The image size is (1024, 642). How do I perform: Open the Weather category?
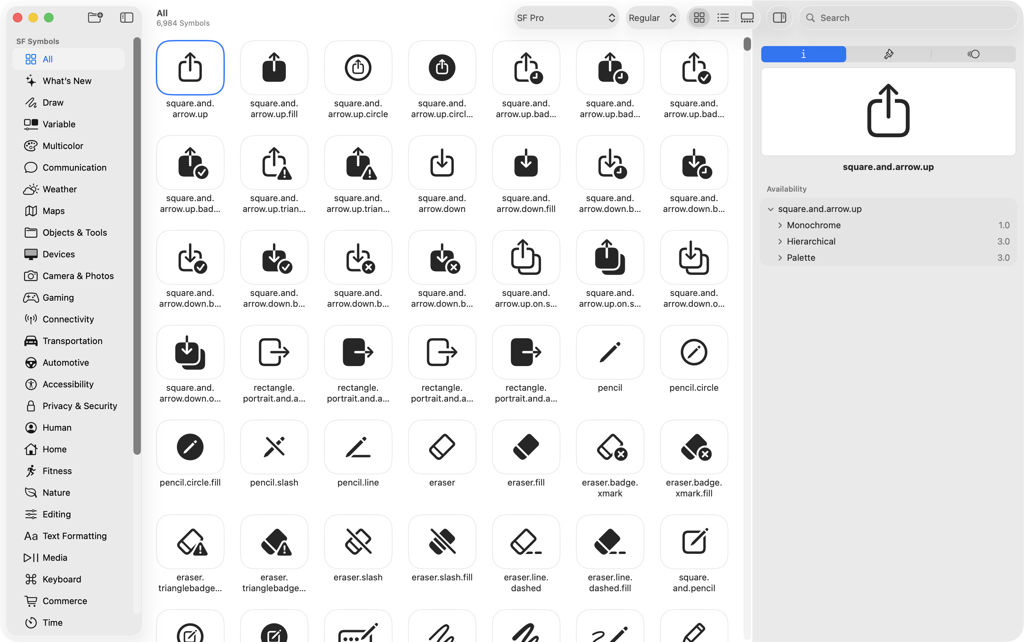tap(60, 189)
